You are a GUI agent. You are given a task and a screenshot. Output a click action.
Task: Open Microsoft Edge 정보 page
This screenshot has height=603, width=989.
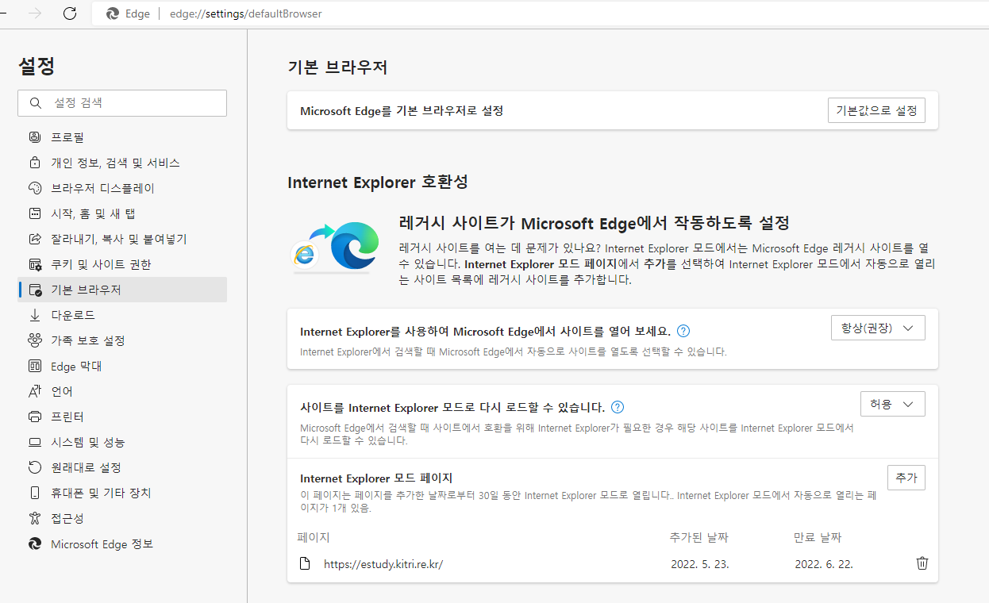pos(122,544)
